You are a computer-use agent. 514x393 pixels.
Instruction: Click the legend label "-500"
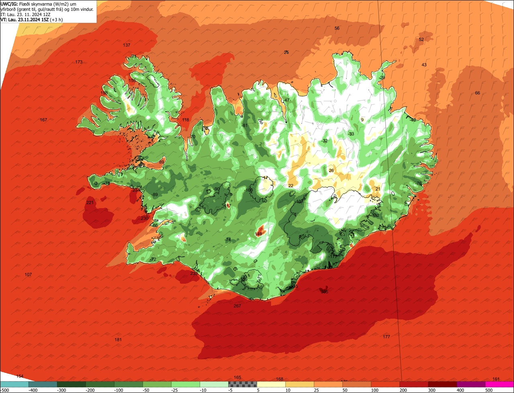[4, 390]
